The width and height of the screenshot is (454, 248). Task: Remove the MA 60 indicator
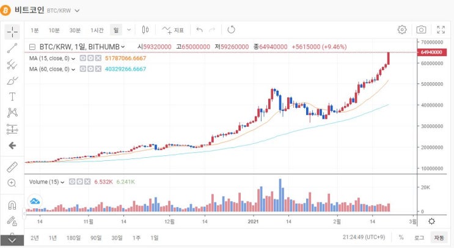98,69
